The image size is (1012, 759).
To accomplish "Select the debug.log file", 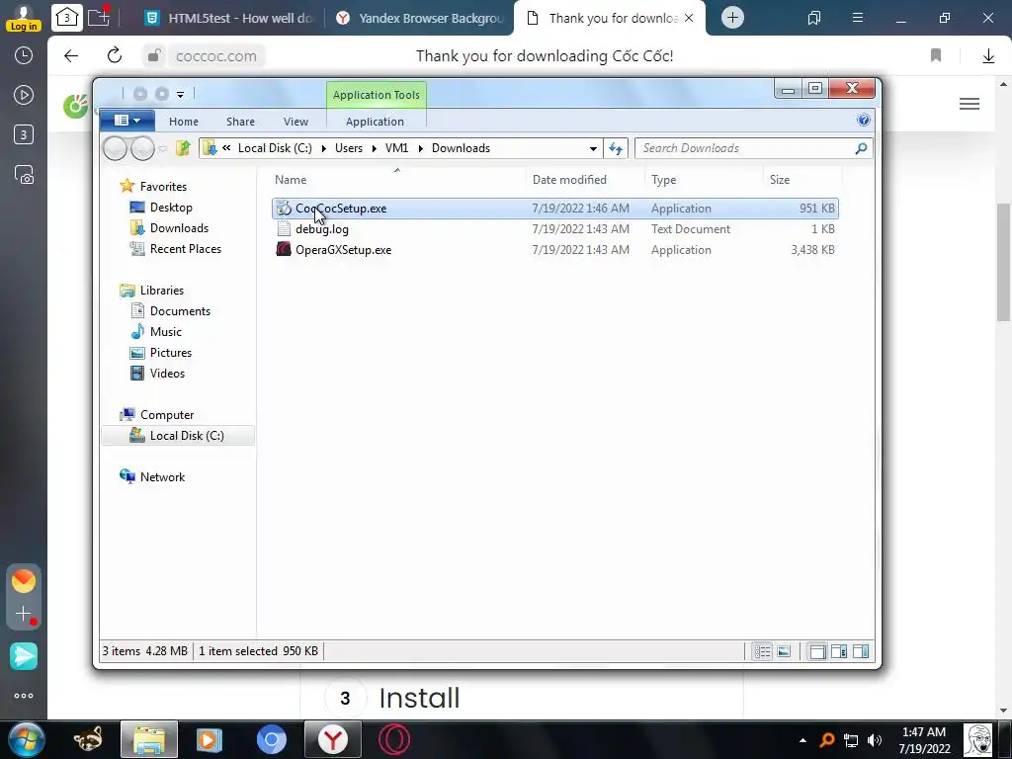I will [555, 229].
